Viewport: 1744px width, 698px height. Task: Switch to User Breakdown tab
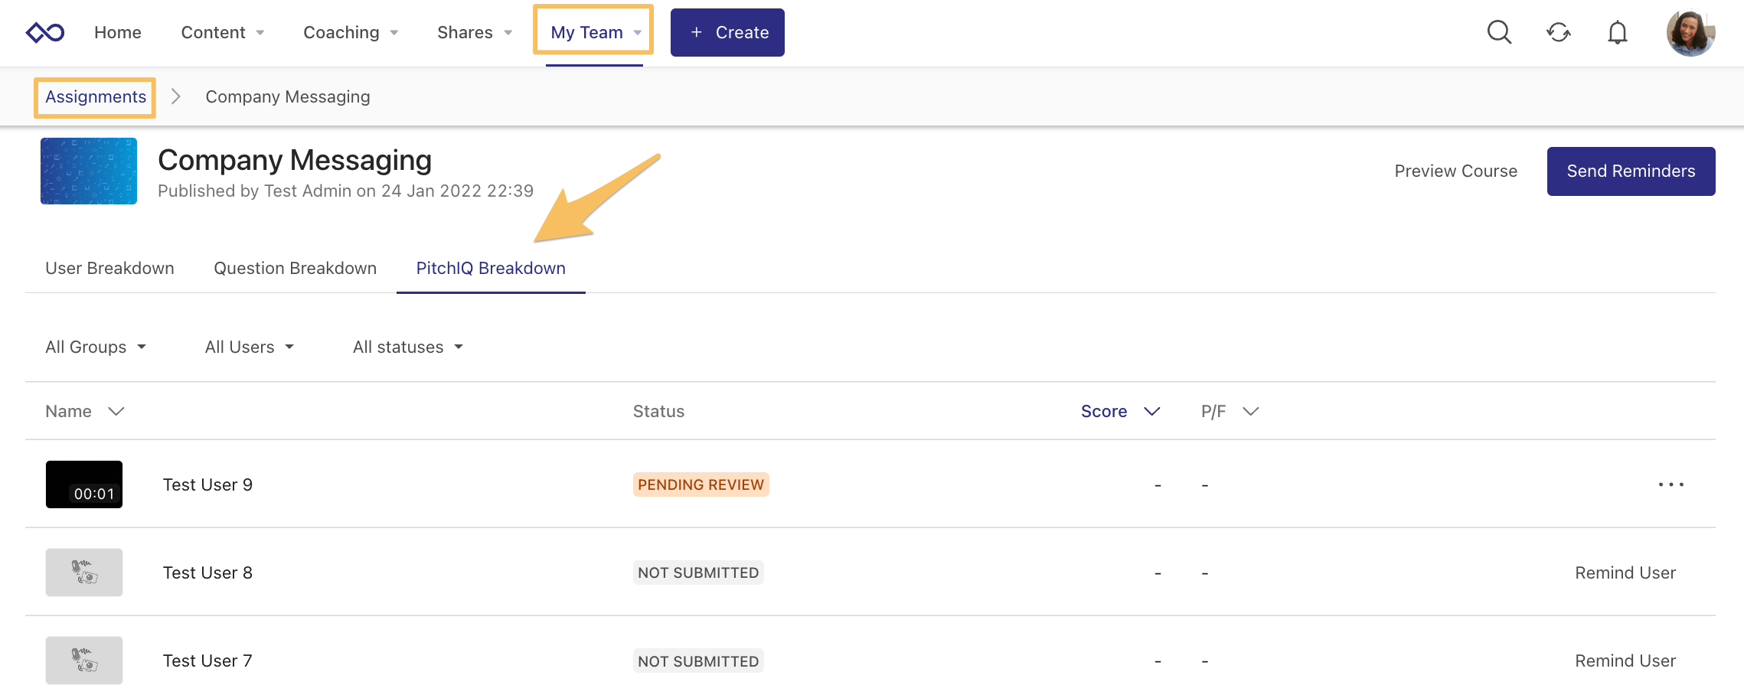pos(109,269)
